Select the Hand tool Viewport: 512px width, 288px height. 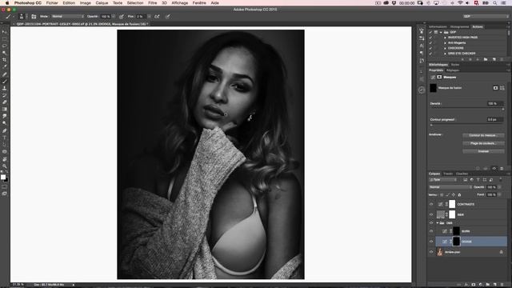(x=4, y=159)
